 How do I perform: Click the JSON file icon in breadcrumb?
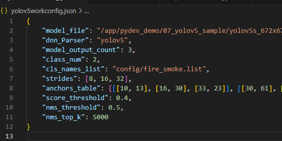click(4, 11)
